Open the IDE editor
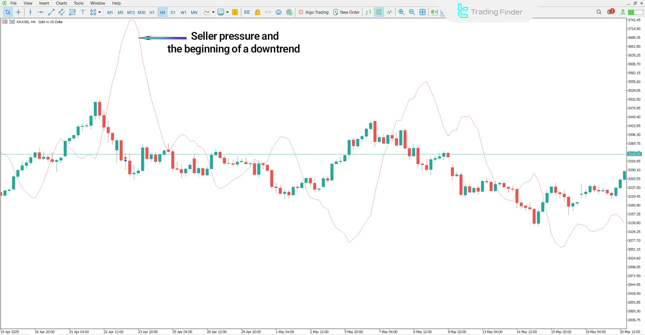This screenshot has width=645, height=335. pyautogui.click(x=247, y=12)
